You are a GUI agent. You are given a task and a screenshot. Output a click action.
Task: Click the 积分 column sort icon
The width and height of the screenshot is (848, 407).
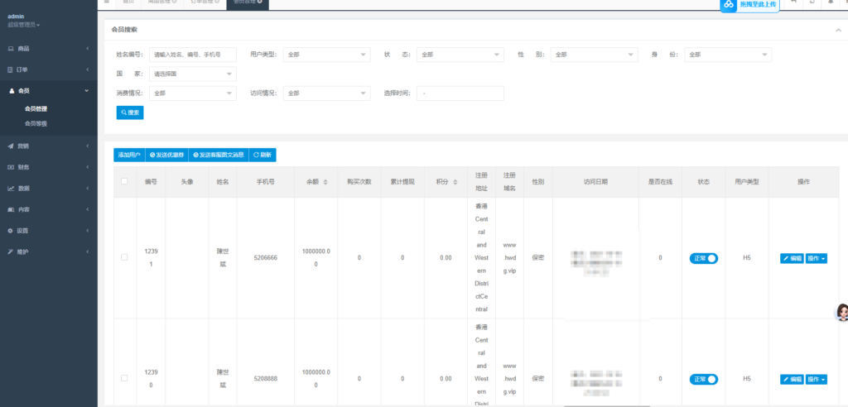click(x=455, y=182)
